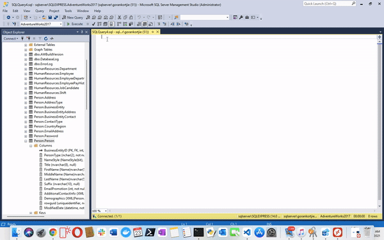This screenshot has width=384, height=240.
Task: Click the Disconnect plug icon in Object Explorer
Action: (x=28, y=38)
